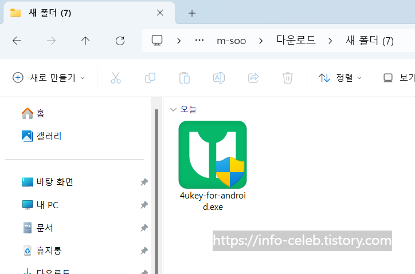Open 휴지통 in the sidebar

[42, 251]
